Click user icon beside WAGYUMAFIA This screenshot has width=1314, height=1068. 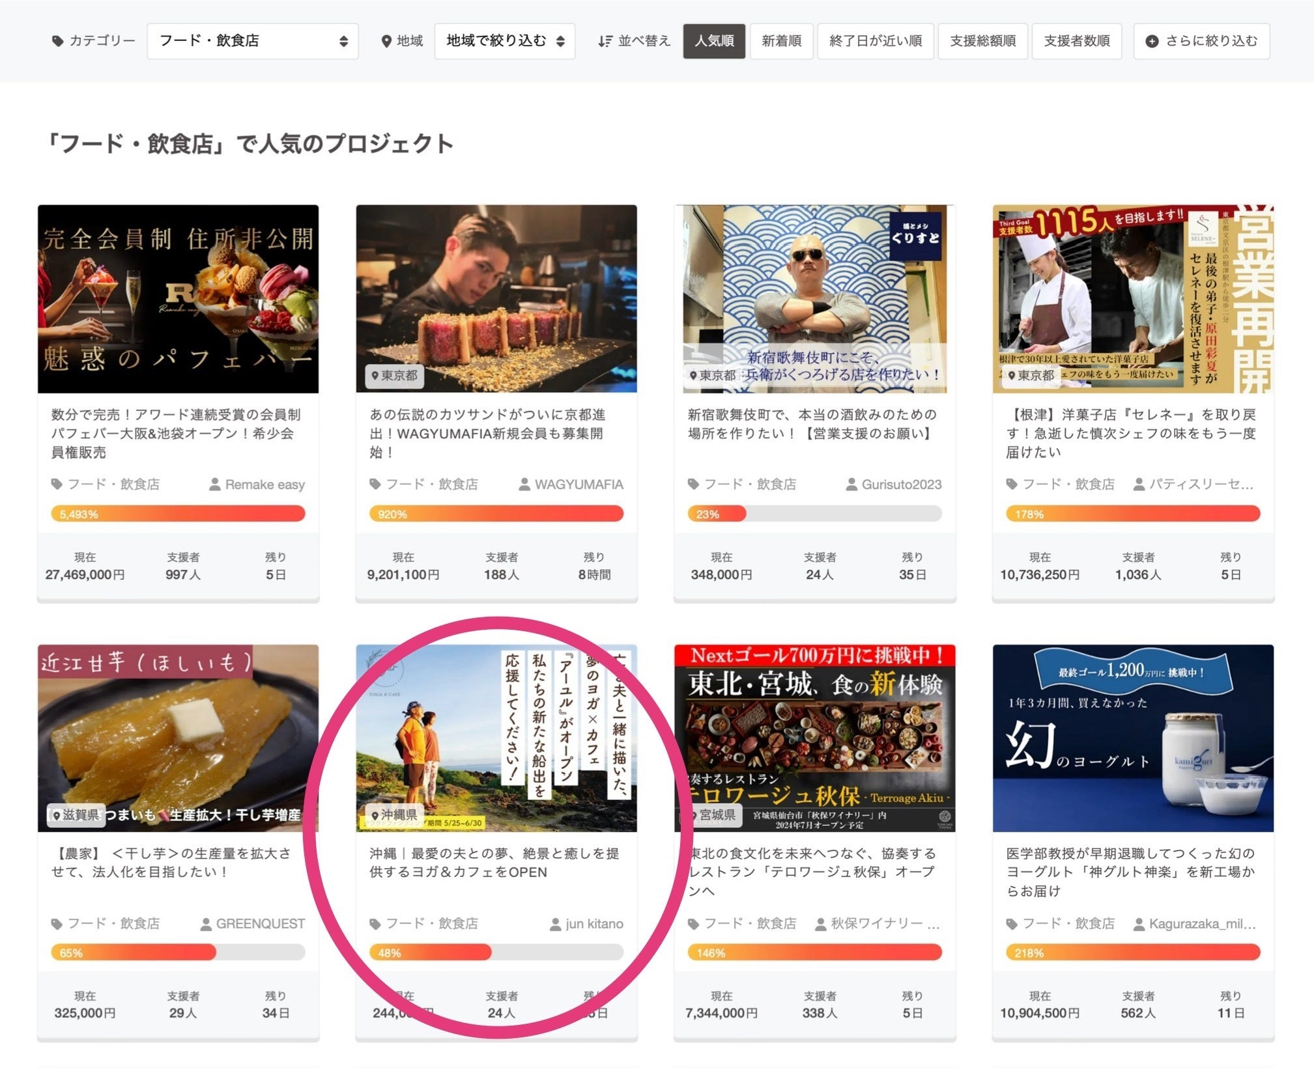tap(524, 485)
